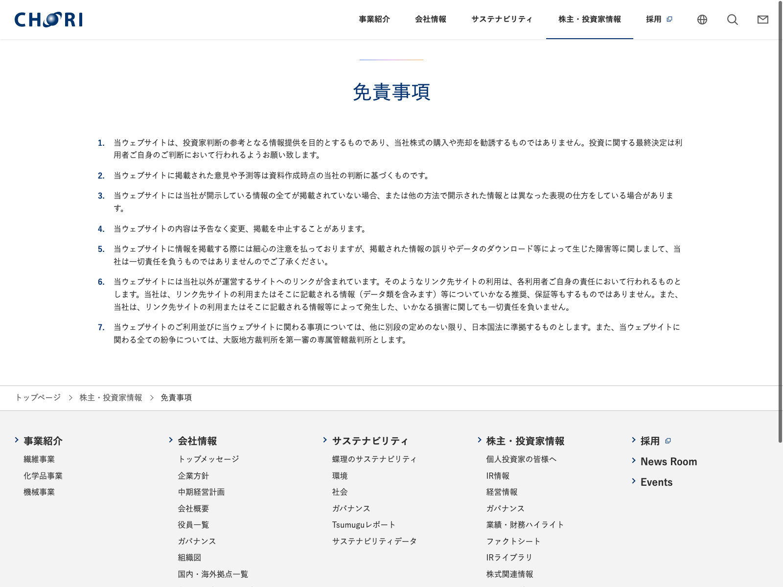The width and height of the screenshot is (783, 587).
Task: Open 事業紹介 in top navigation
Action: [374, 20]
